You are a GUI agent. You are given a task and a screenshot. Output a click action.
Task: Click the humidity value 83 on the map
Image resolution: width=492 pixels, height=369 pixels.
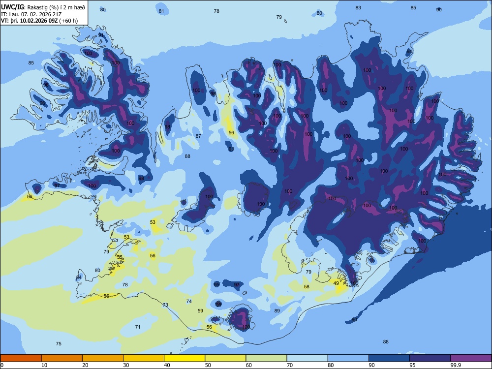click(358, 7)
